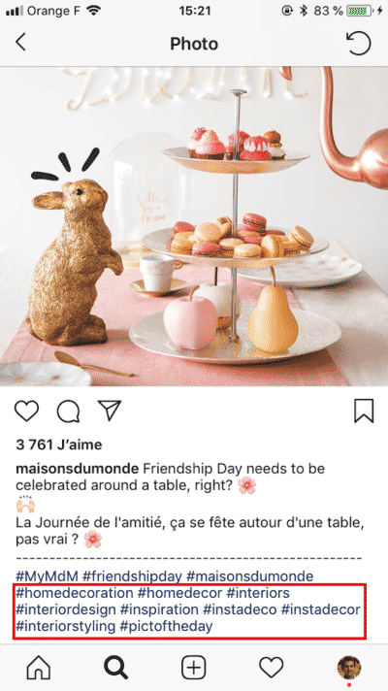Open #pictoftheday hashtag
The image size is (388, 691).
167,626
